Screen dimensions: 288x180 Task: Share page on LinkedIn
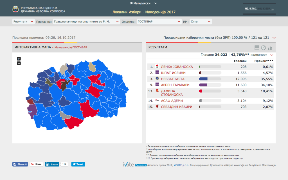click(52, 164)
